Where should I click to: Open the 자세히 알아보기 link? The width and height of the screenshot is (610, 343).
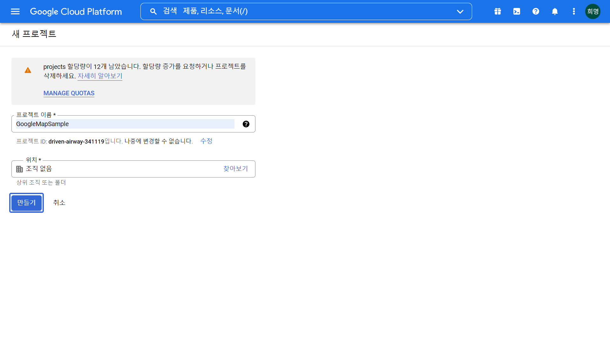coord(100,76)
